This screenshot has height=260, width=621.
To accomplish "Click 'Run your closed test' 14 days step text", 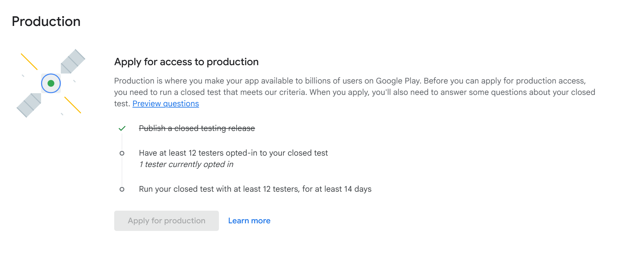I will (x=255, y=189).
